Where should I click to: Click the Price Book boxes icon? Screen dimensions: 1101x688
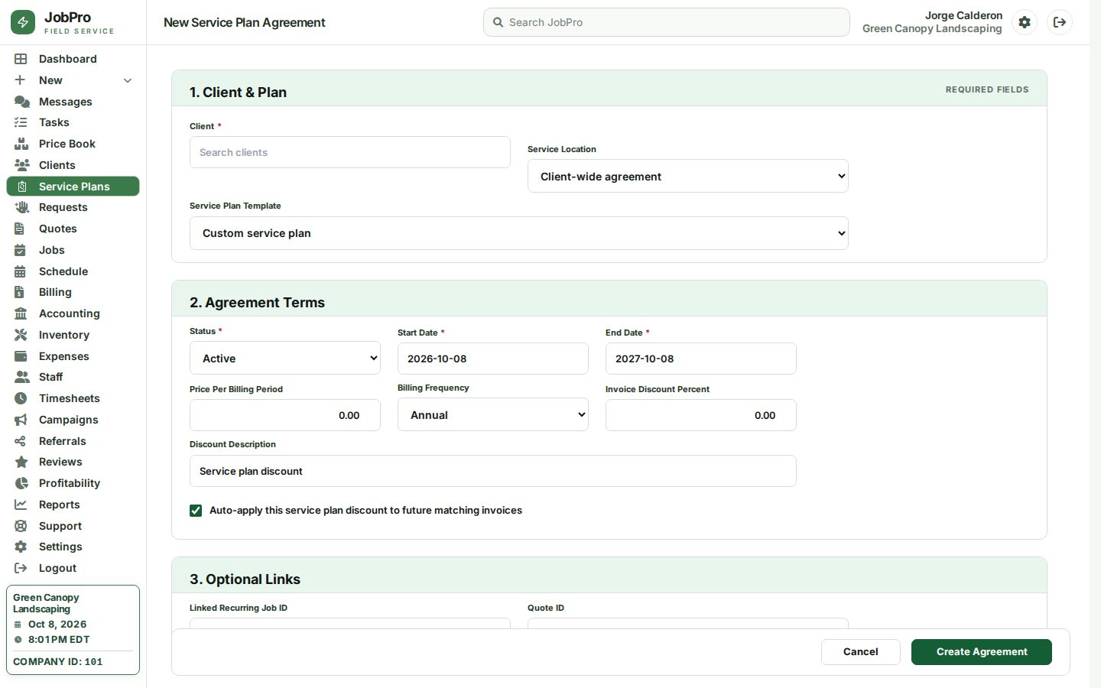pyautogui.click(x=21, y=144)
